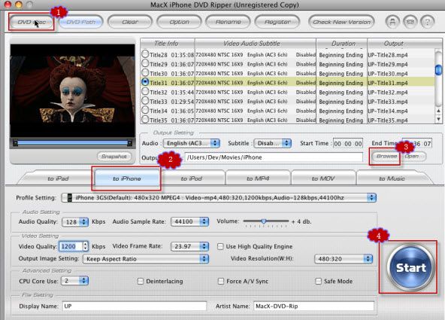This screenshot has height=320, width=445.
Task: Toggle the Deinterlacing checkbox
Action: coord(141,281)
